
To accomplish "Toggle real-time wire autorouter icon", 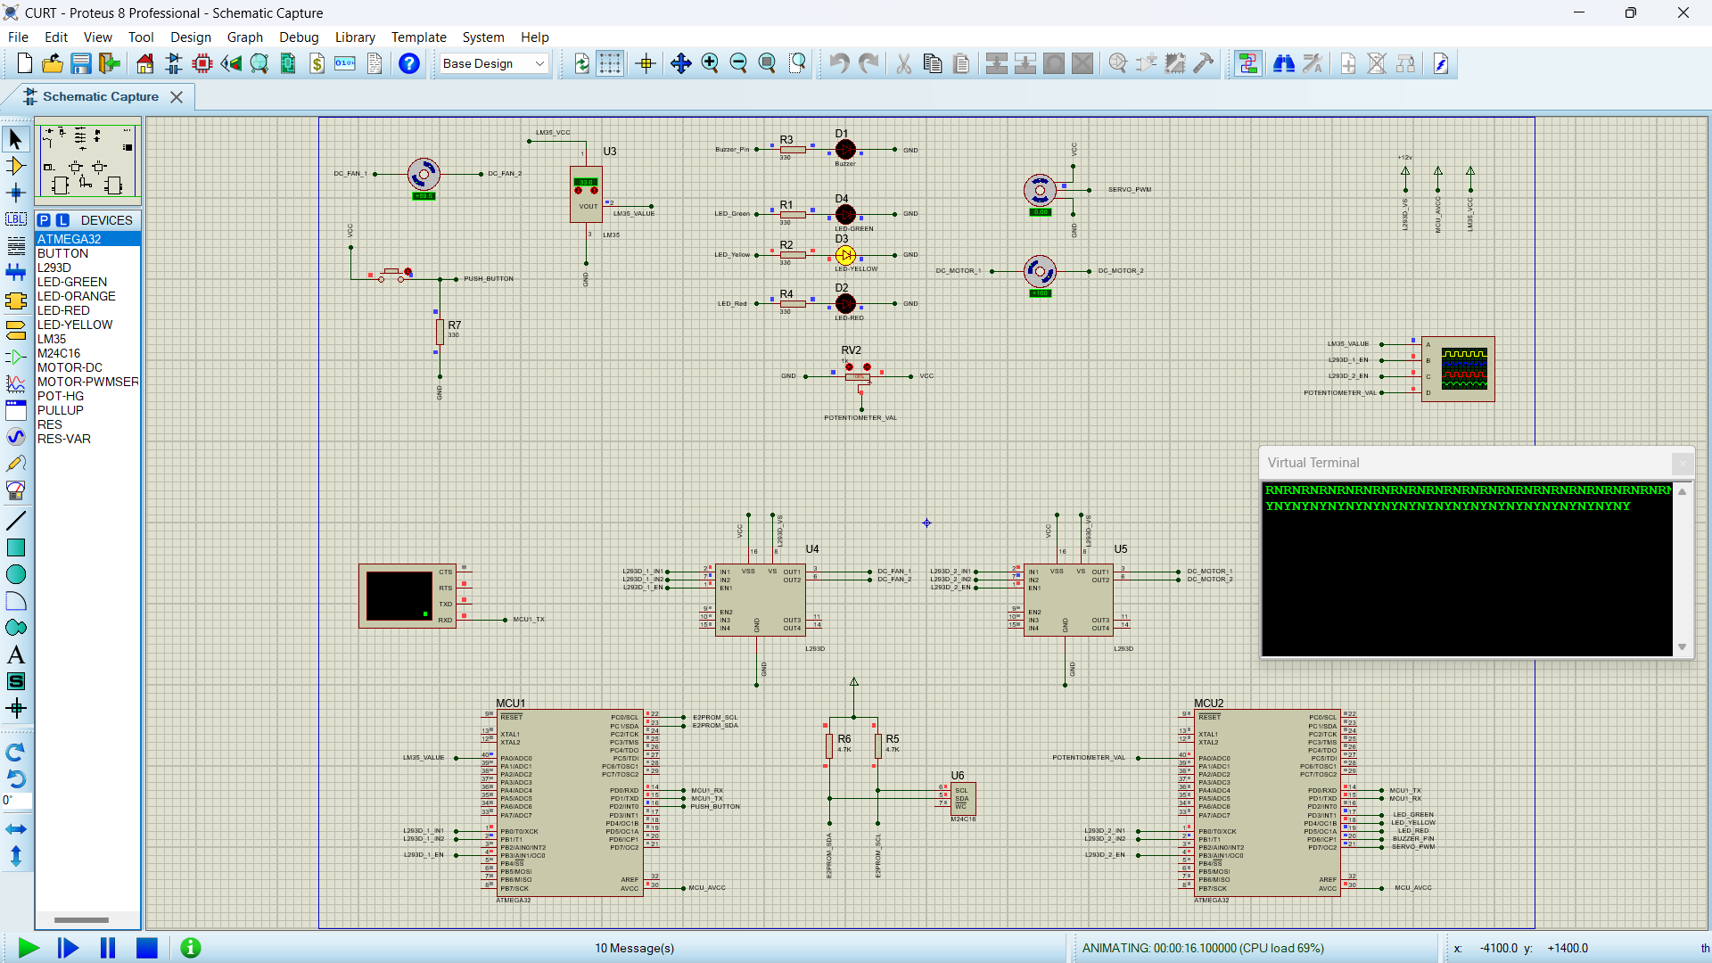I will 1247,63.
